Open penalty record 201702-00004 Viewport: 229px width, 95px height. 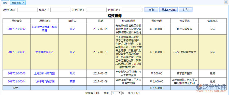coord(17,82)
